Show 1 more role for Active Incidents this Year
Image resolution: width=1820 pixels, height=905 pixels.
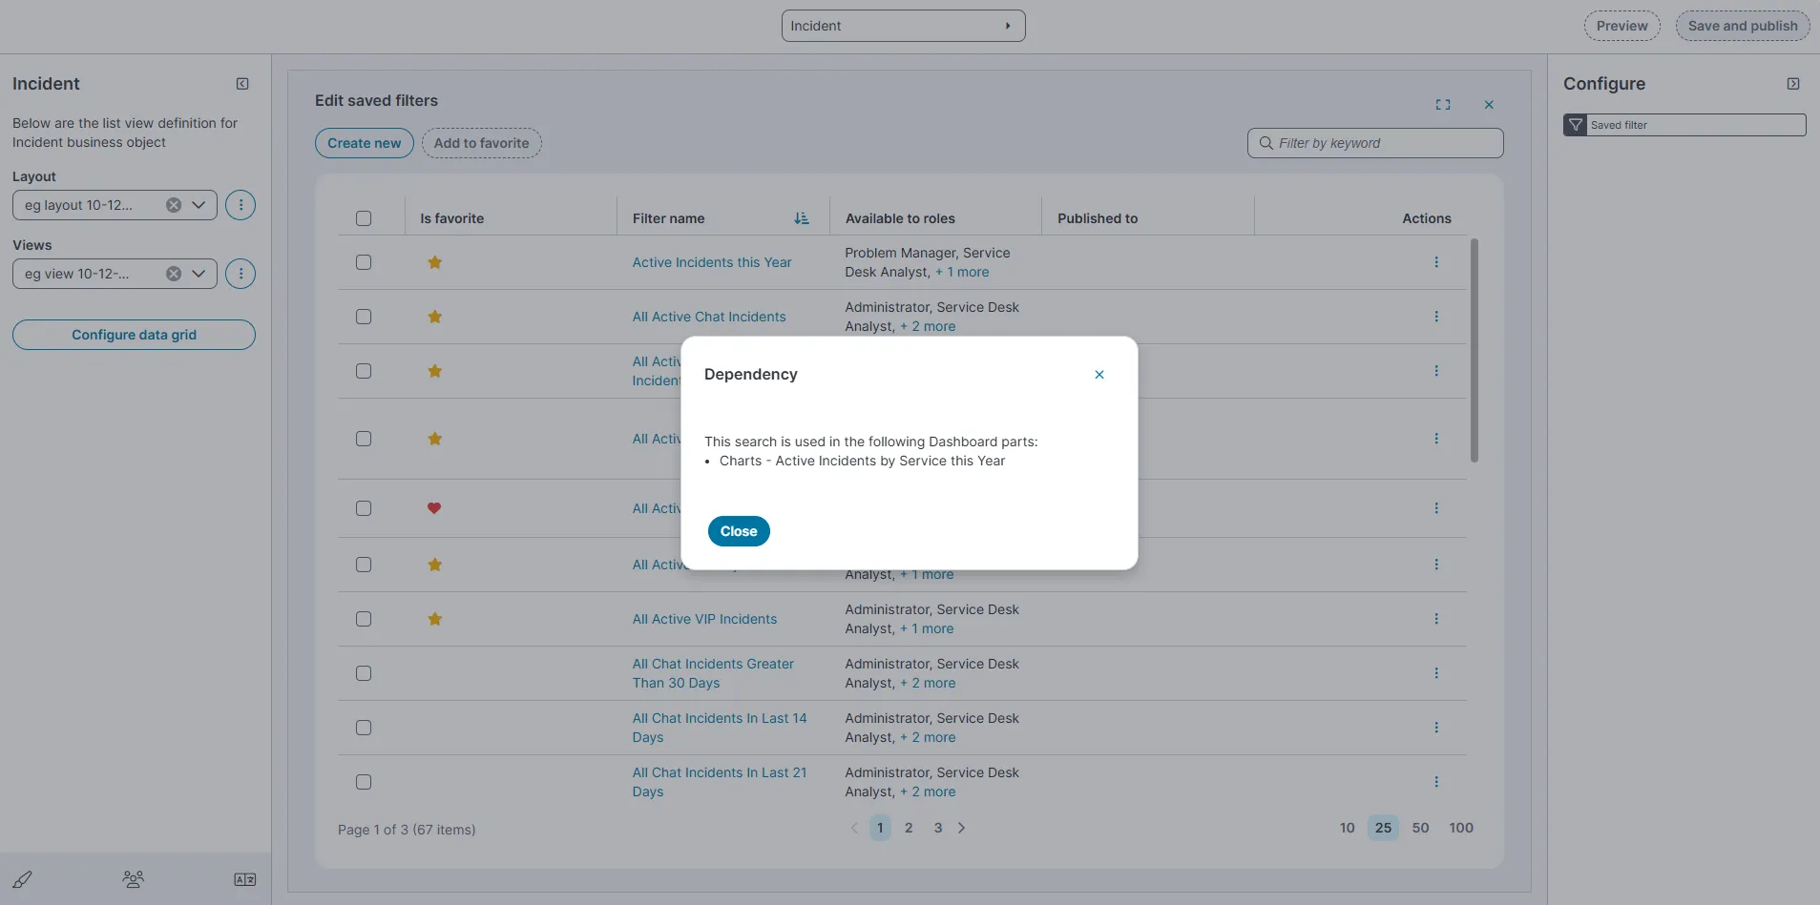click(962, 272)
